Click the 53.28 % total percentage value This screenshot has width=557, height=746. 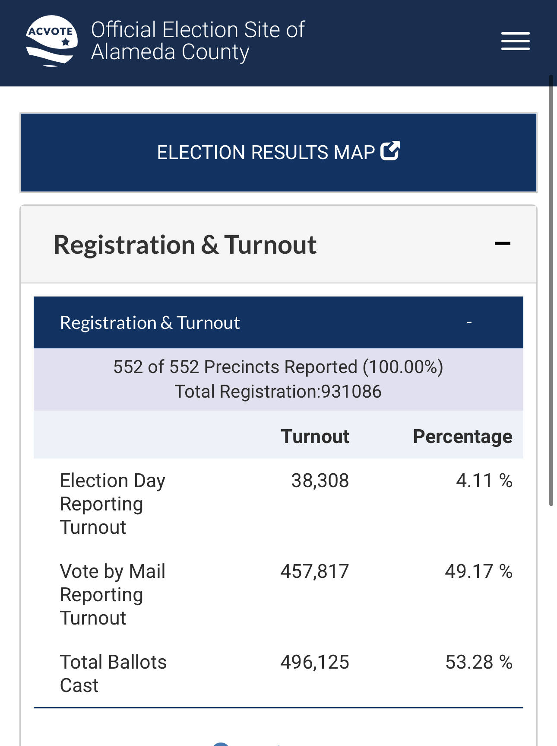pos(479,662)
